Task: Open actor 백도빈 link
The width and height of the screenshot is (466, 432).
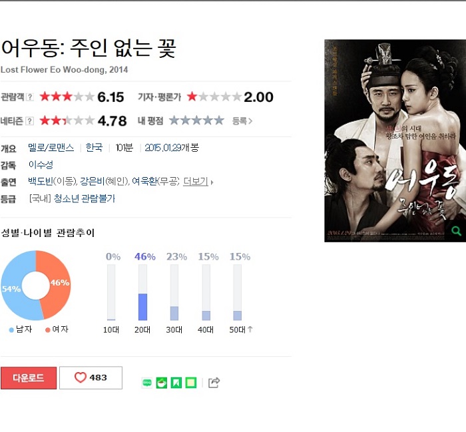Action: (x=41, y=181)
